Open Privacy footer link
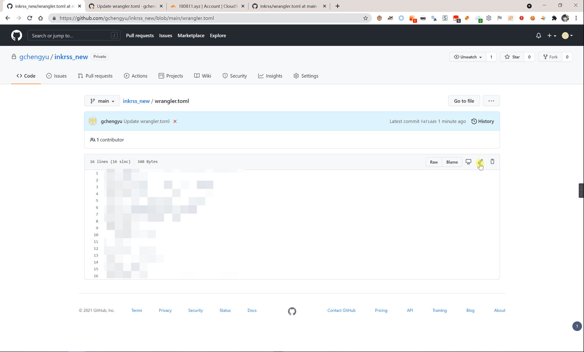Viewport: 584px width, 352px height. [x=165, y=310]
